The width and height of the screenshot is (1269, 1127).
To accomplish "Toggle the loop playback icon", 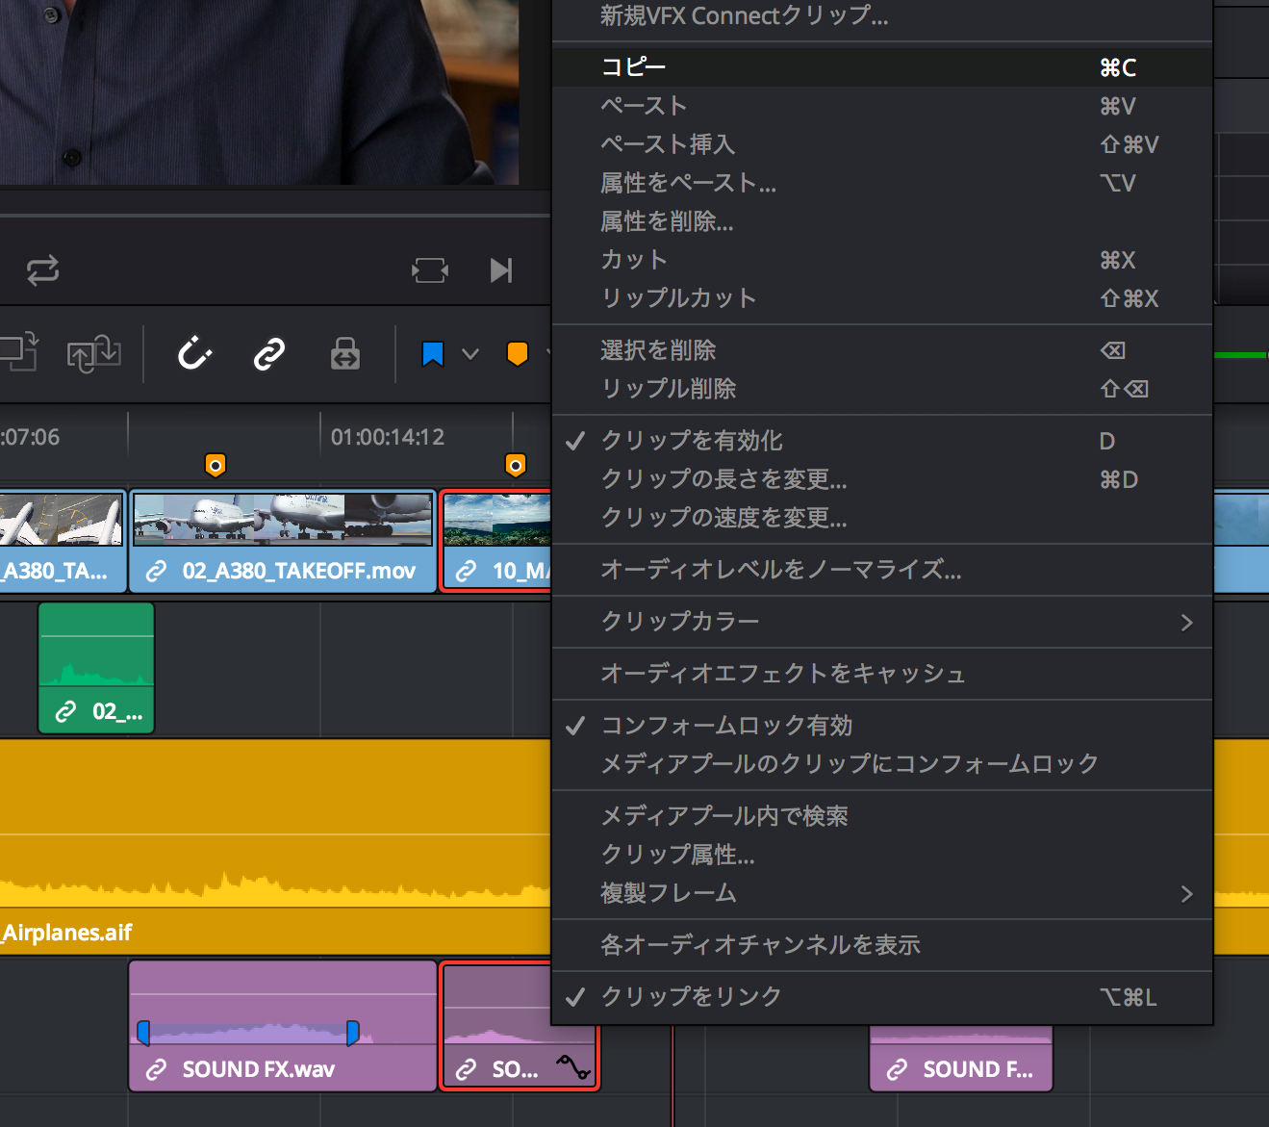I will [x=42, y=270].
